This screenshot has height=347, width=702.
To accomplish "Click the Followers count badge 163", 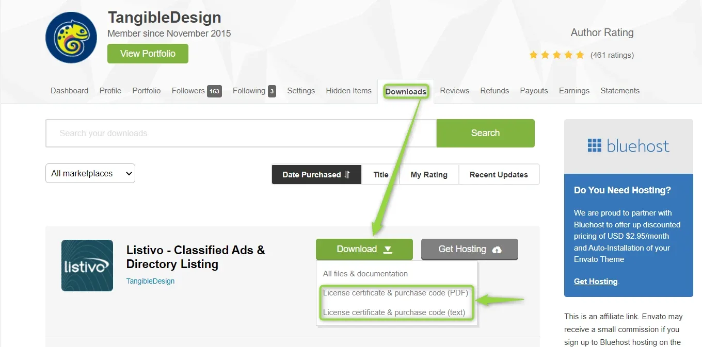I will click(x=214, y=91).
